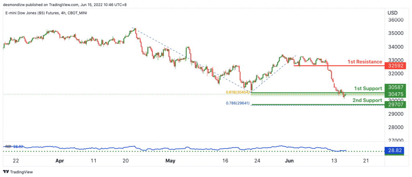Click the 0.618(30454) Fibonacci level label
Image resolution: width=412 pixels, height=177 pixels.
[x=237, y=92]
